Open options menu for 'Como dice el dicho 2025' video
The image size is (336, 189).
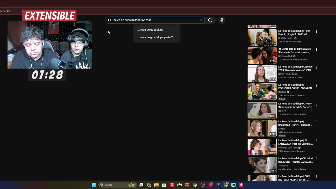point(316,49)
